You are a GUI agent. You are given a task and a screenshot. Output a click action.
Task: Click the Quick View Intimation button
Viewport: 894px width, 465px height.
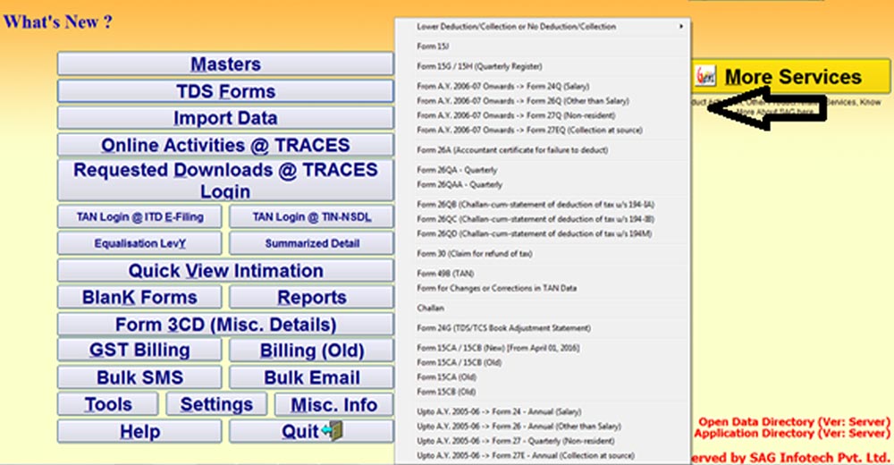(225, 271)
